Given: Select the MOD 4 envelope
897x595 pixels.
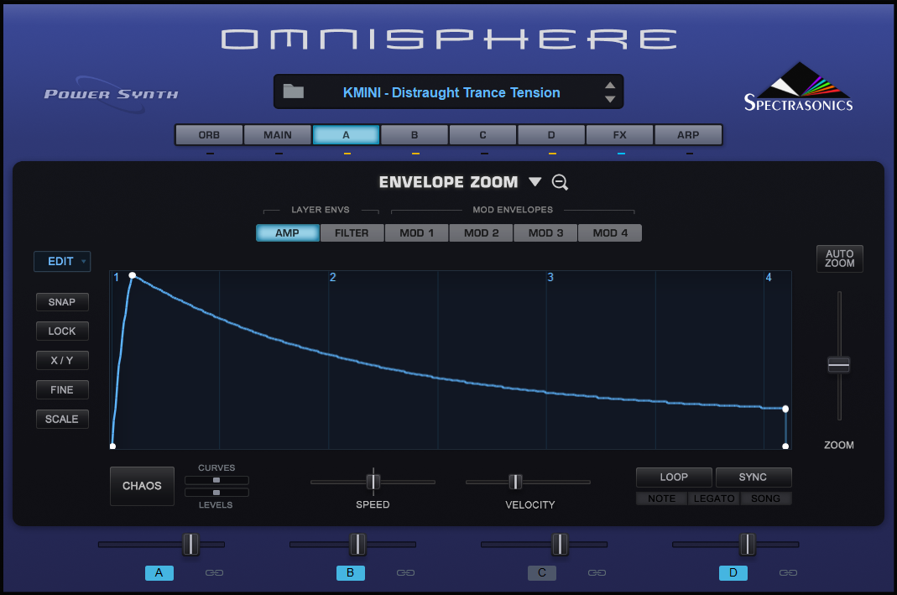Looking at the screenshot, I should [610, 232].
